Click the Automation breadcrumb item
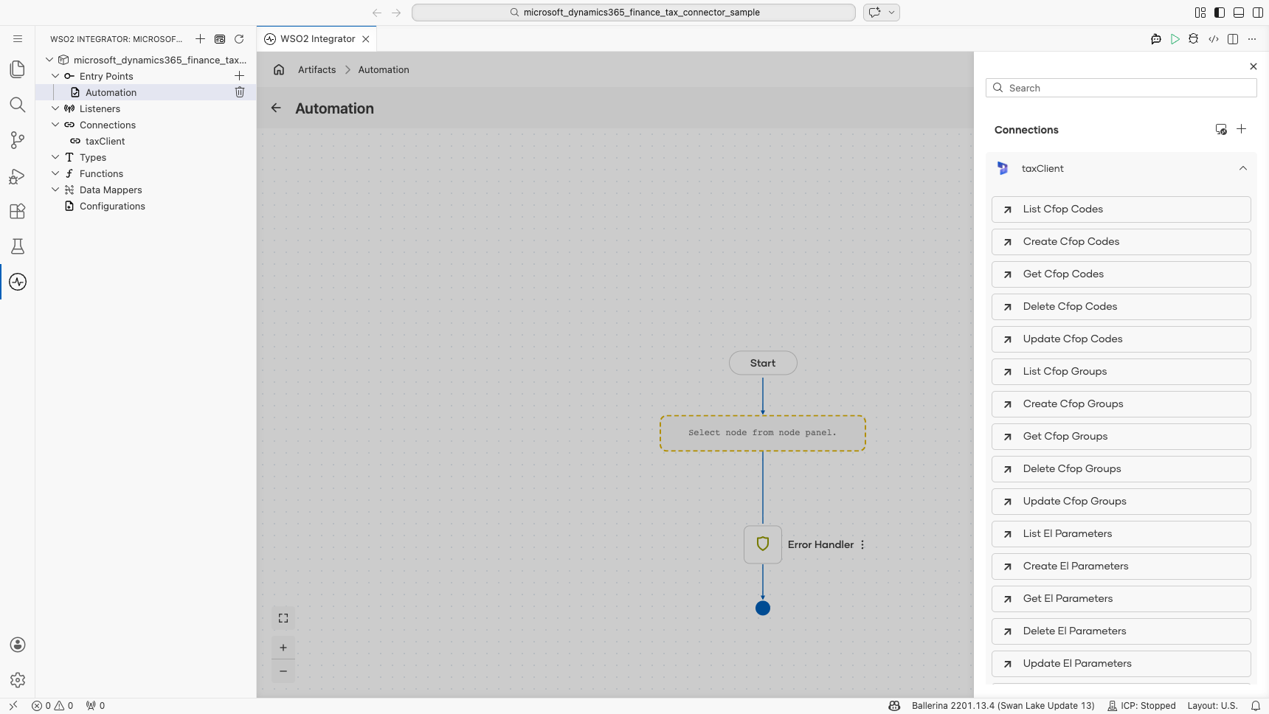The image size is (1269, 714). (384, 69)
